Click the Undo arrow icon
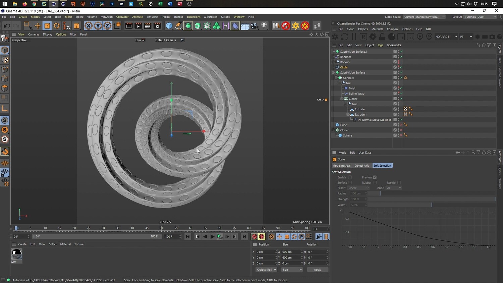The height and width of the screenshot is (283, 503). 7,26
